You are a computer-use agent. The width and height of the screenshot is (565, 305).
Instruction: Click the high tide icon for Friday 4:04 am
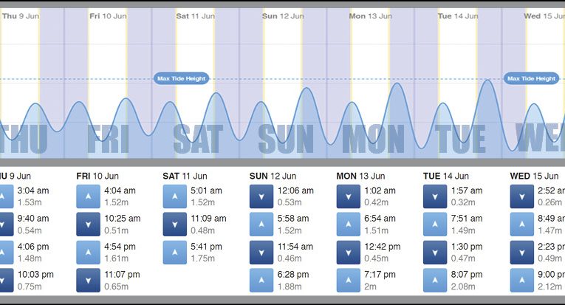(x=88, y=196)
